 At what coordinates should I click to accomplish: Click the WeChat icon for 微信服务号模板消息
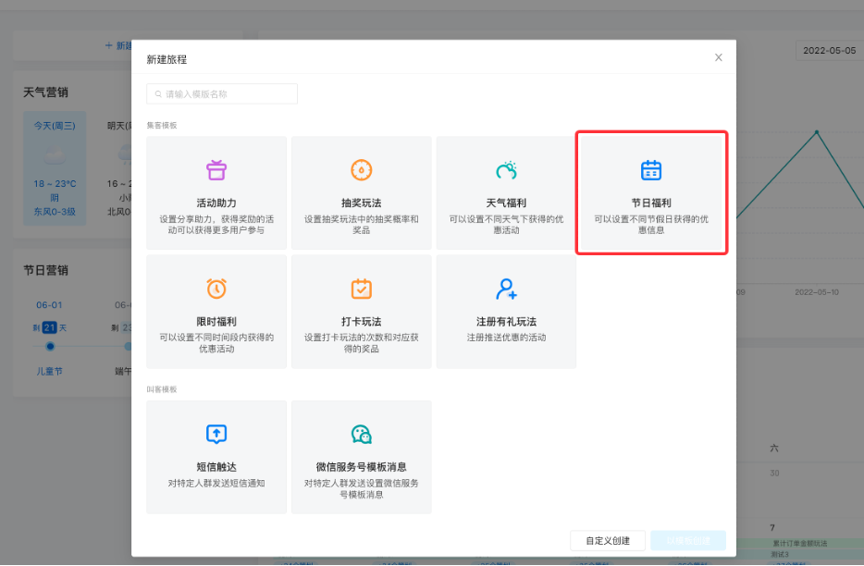tap(361, 434)
